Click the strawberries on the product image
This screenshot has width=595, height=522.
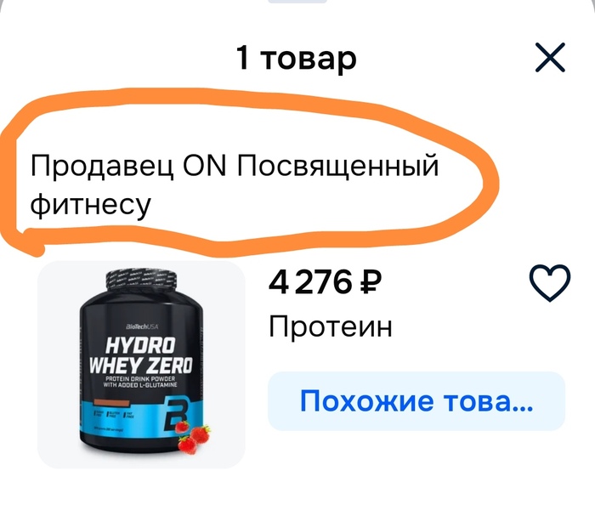[x=194, y=437]
